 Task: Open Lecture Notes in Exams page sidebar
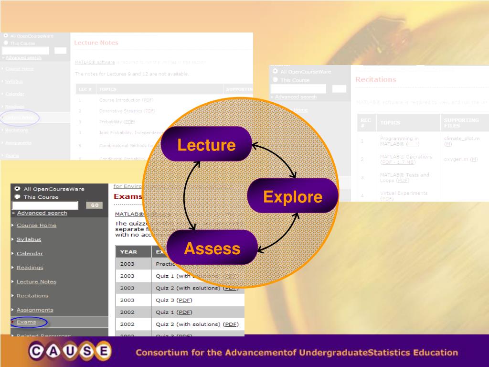[x=36, y=281]
